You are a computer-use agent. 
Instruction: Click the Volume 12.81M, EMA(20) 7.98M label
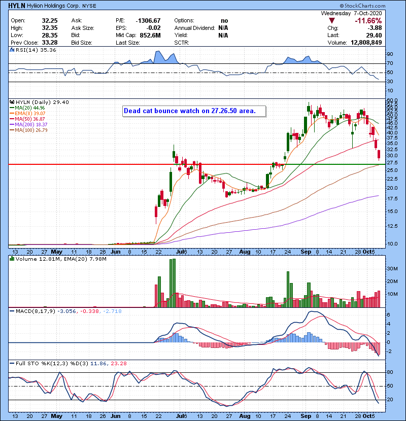[61, 259]
